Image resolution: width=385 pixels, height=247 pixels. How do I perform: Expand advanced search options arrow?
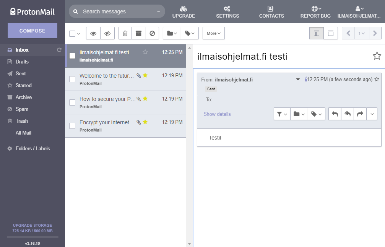coord(158,11)
